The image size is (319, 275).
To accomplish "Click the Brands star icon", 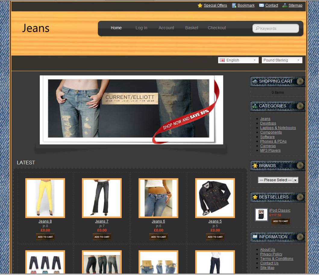I will pyautogui.click(x=255, y=166).
